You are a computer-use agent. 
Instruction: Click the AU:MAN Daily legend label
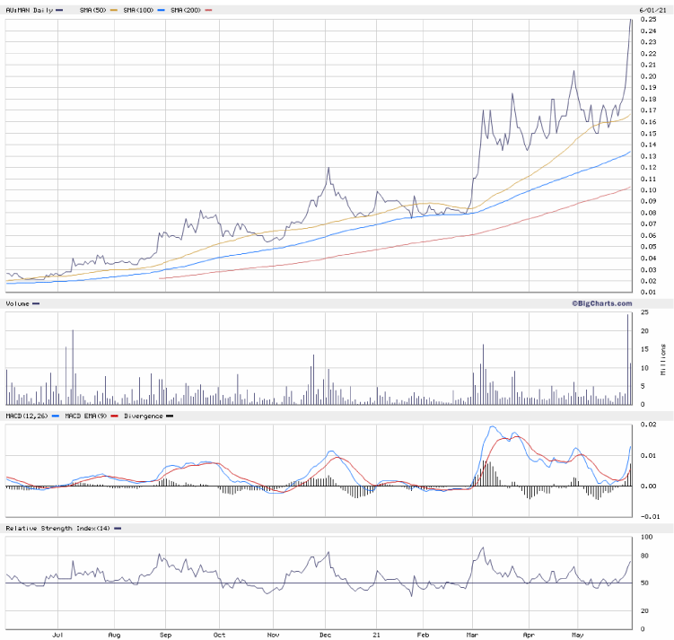click(30, 10)
